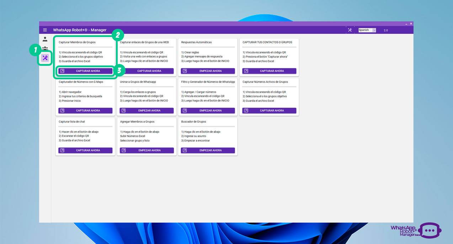Click the version number "2.0"
Screen dimensions: 453x244
tap(386, 30)
